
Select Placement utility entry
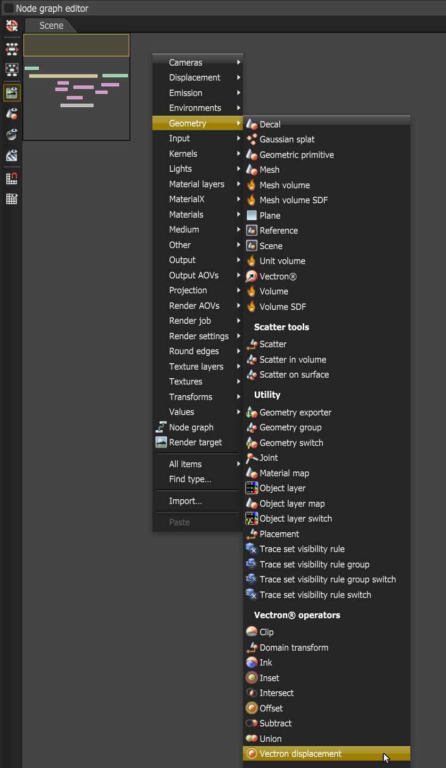[x=327, y=534]
